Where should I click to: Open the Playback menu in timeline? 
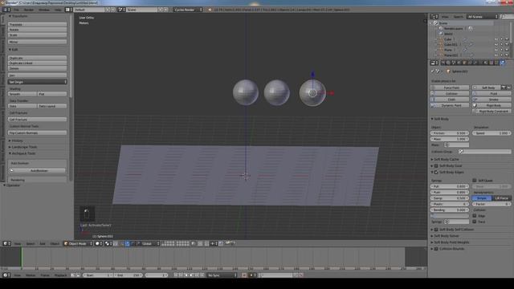pyautogui.click(x=60, y=275)
